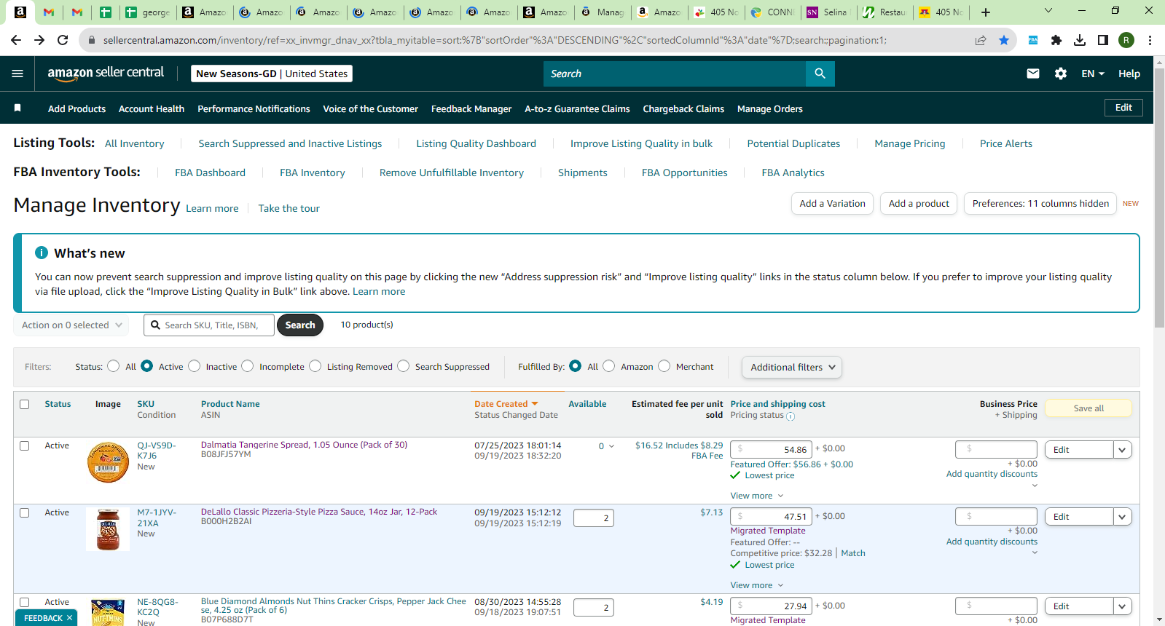This screenshot has width=1165, height=626.
Task: Open the tab search chevron in Chrome
Action: click(x=1048, y=11)
